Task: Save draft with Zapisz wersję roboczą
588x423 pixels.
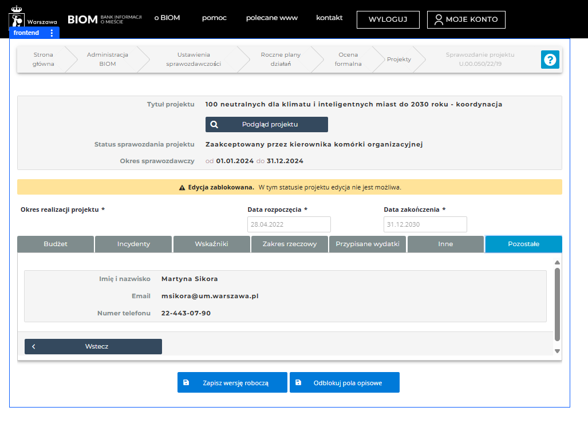Action: pos(232,382)
